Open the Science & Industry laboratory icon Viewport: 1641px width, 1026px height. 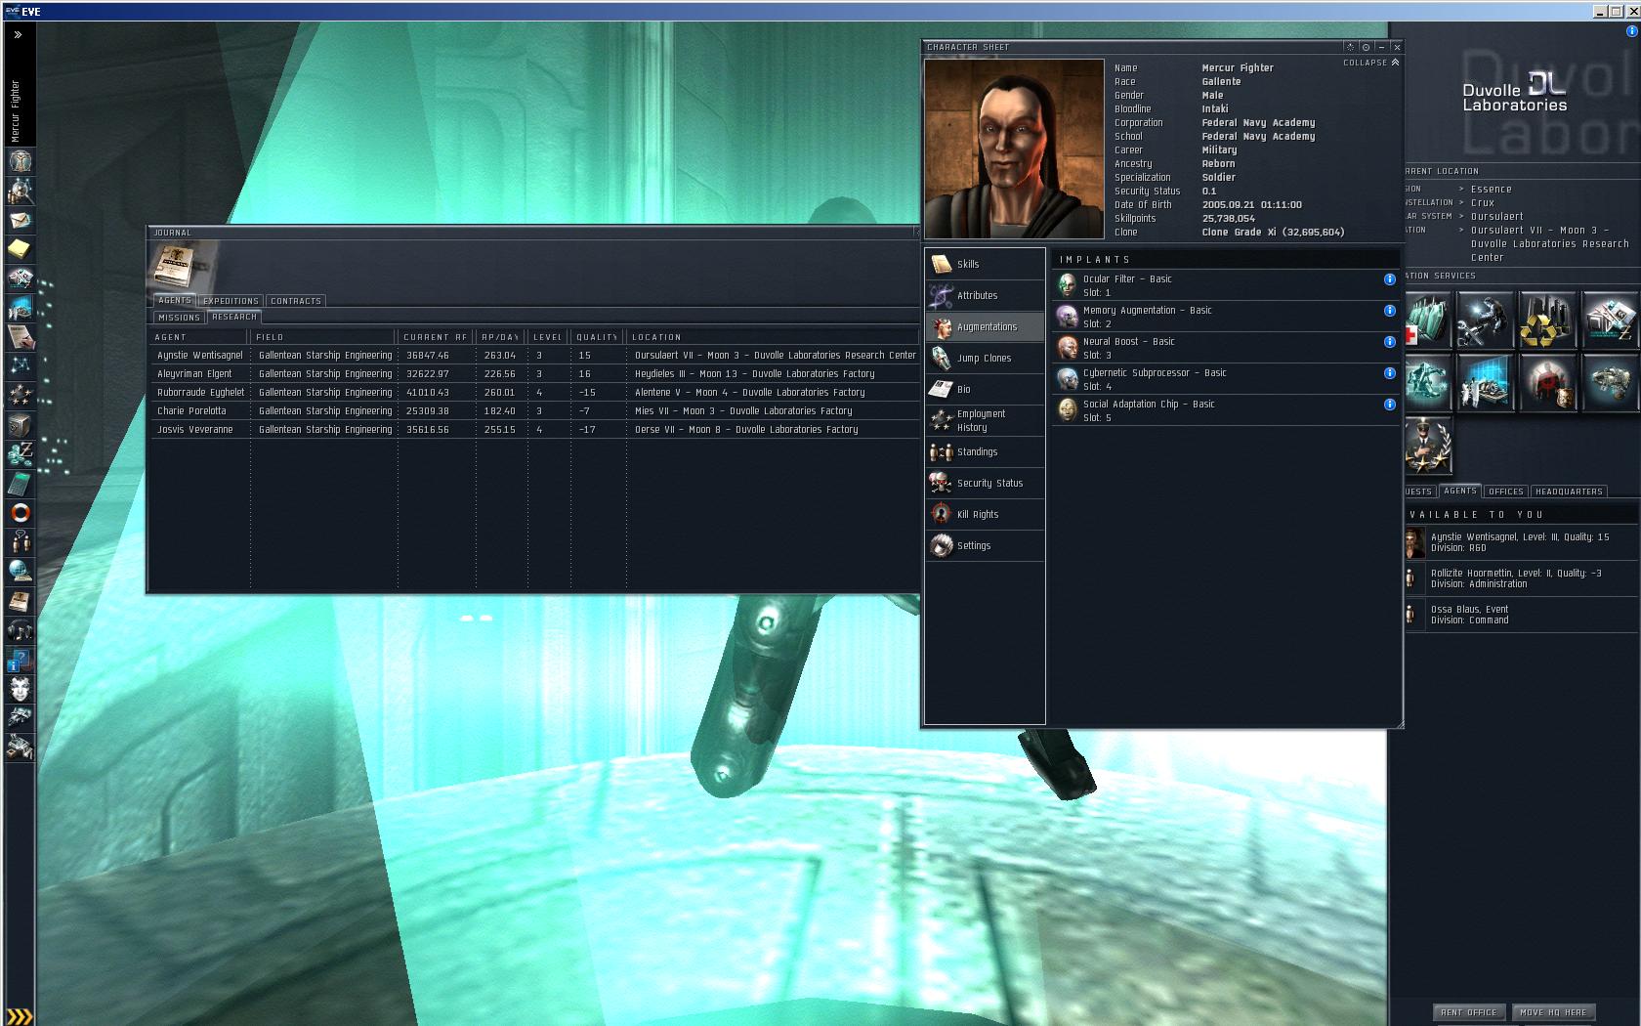click(1485, 382)
